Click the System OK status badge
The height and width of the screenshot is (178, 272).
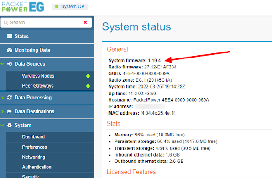coord(70,6)
